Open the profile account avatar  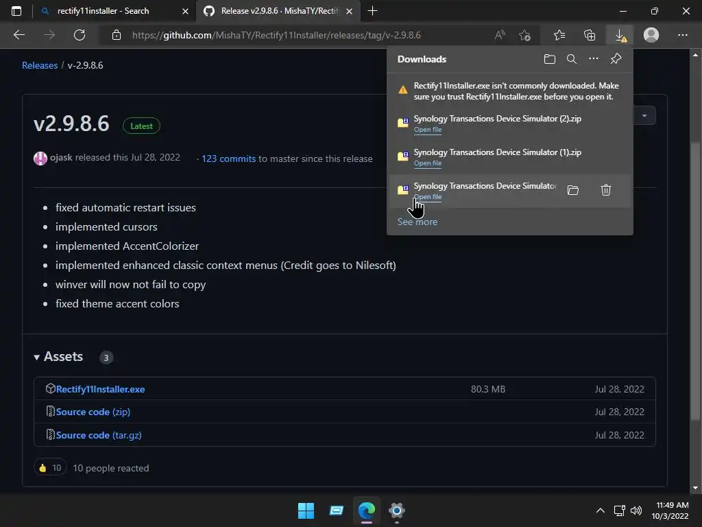tap(651, 35)
